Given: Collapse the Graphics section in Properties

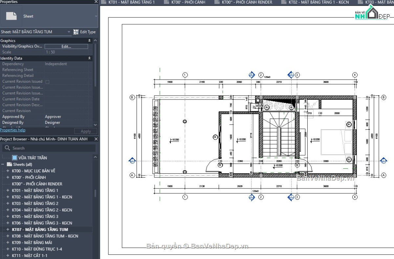Looking at the screenshot, I should [89, 41].
